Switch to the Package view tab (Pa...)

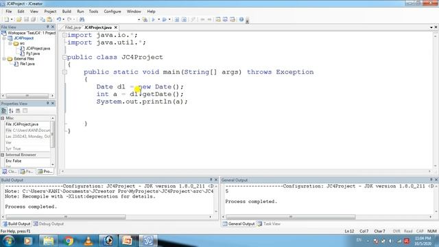tap(27, 172)
